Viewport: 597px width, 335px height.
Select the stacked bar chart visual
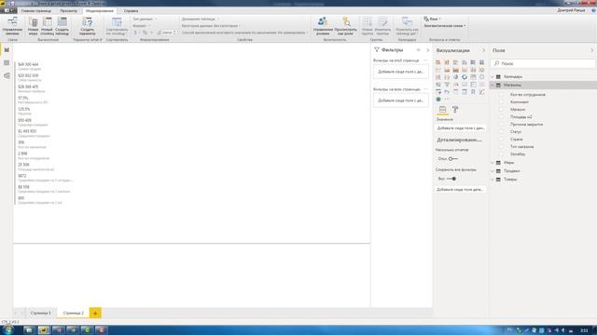click(x=438, y=62)
